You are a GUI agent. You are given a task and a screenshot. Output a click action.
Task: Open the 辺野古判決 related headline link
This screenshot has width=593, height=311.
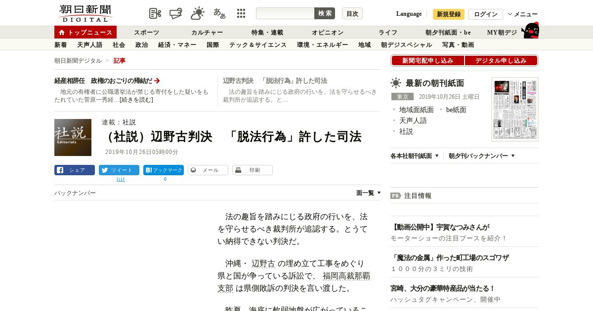(275, 80)
